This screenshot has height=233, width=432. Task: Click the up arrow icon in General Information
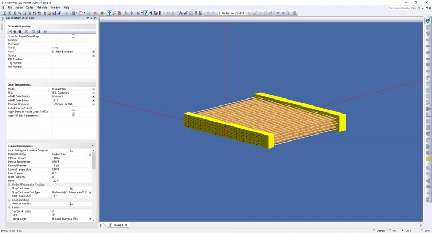click(x=15, y=31)
